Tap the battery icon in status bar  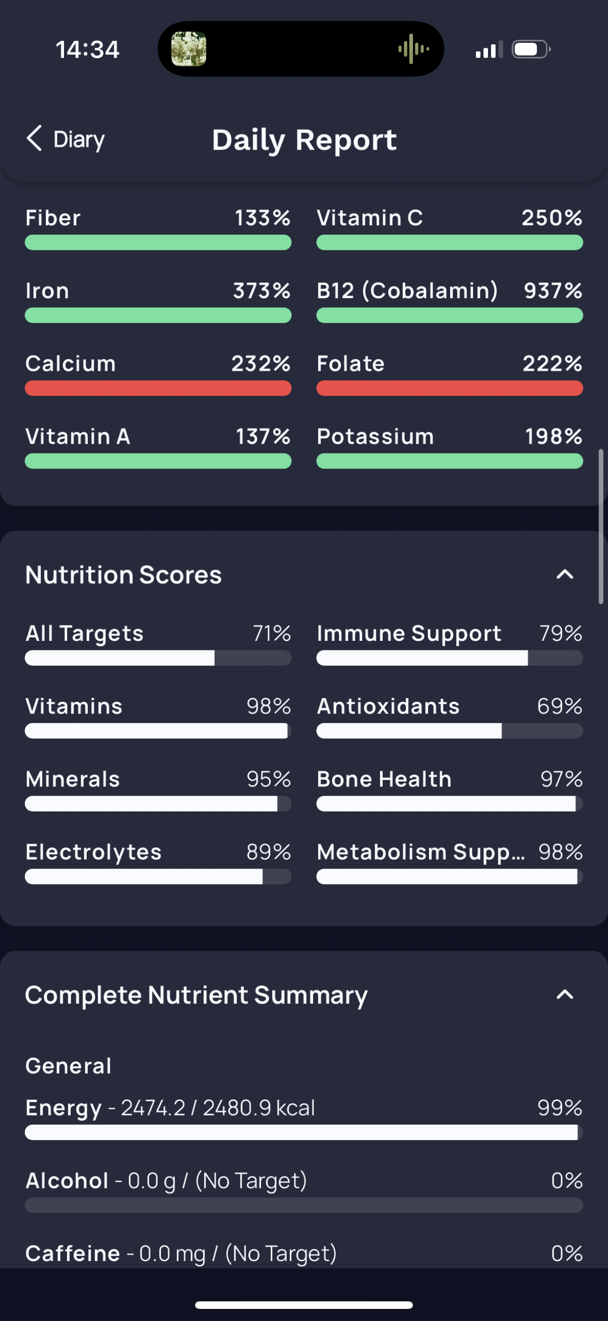click(531, 49)
